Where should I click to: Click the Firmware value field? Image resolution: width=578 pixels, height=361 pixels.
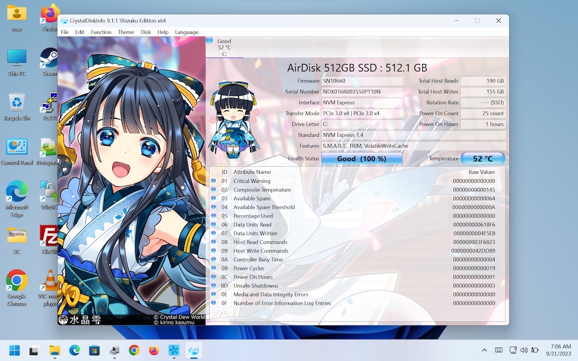pyautogui.click(x=361, y=81)
